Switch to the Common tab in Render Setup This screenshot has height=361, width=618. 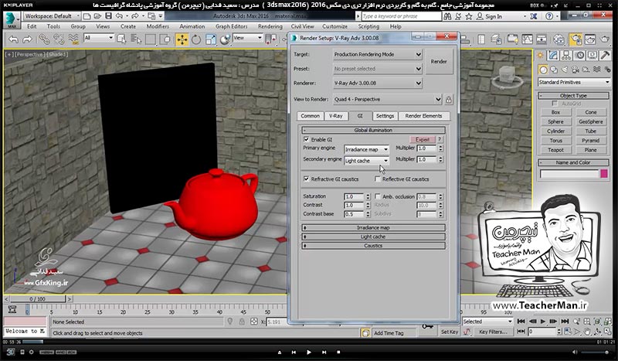[310, 116]
